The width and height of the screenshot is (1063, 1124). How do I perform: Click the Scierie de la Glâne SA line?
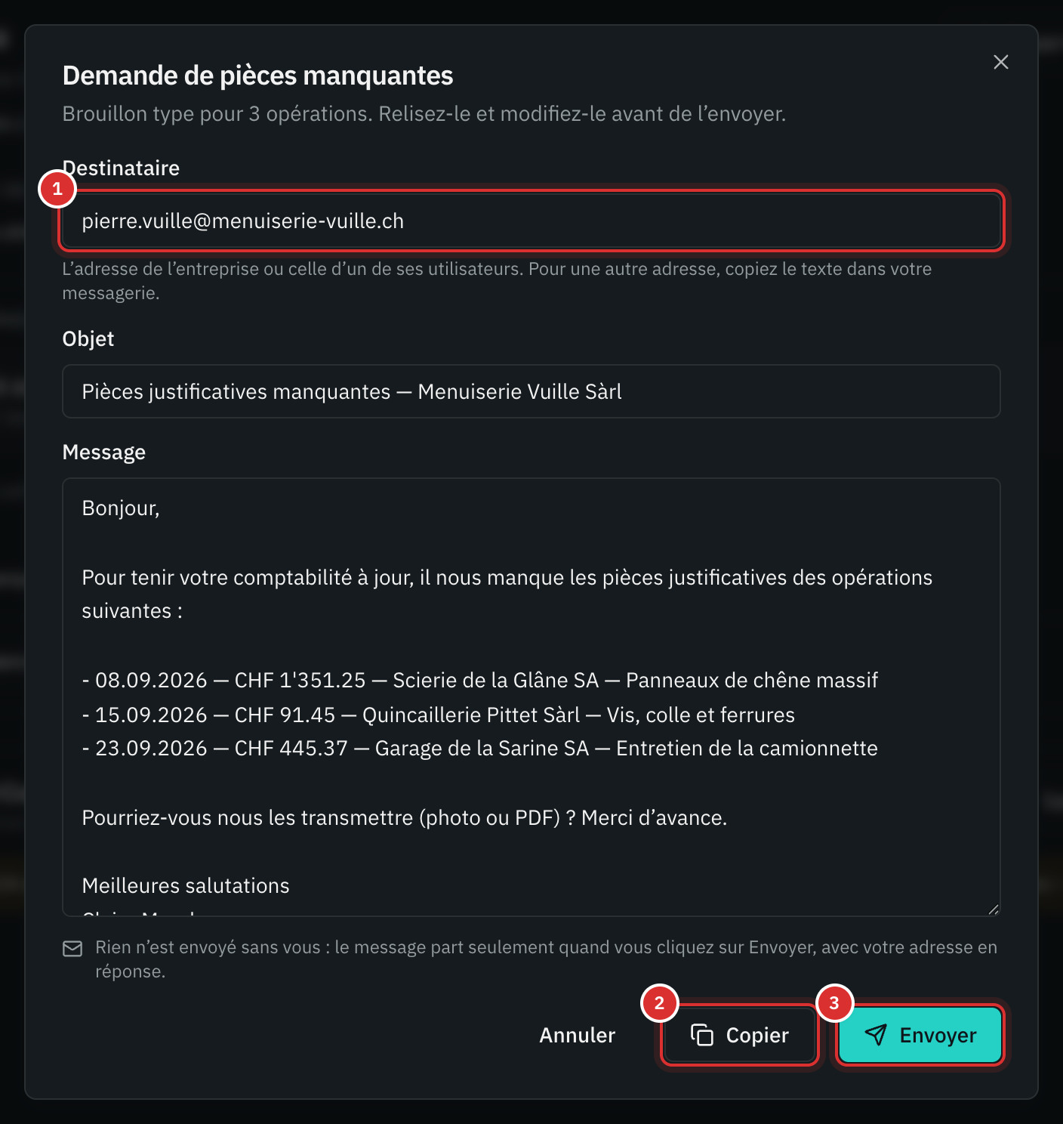(480, 680)
